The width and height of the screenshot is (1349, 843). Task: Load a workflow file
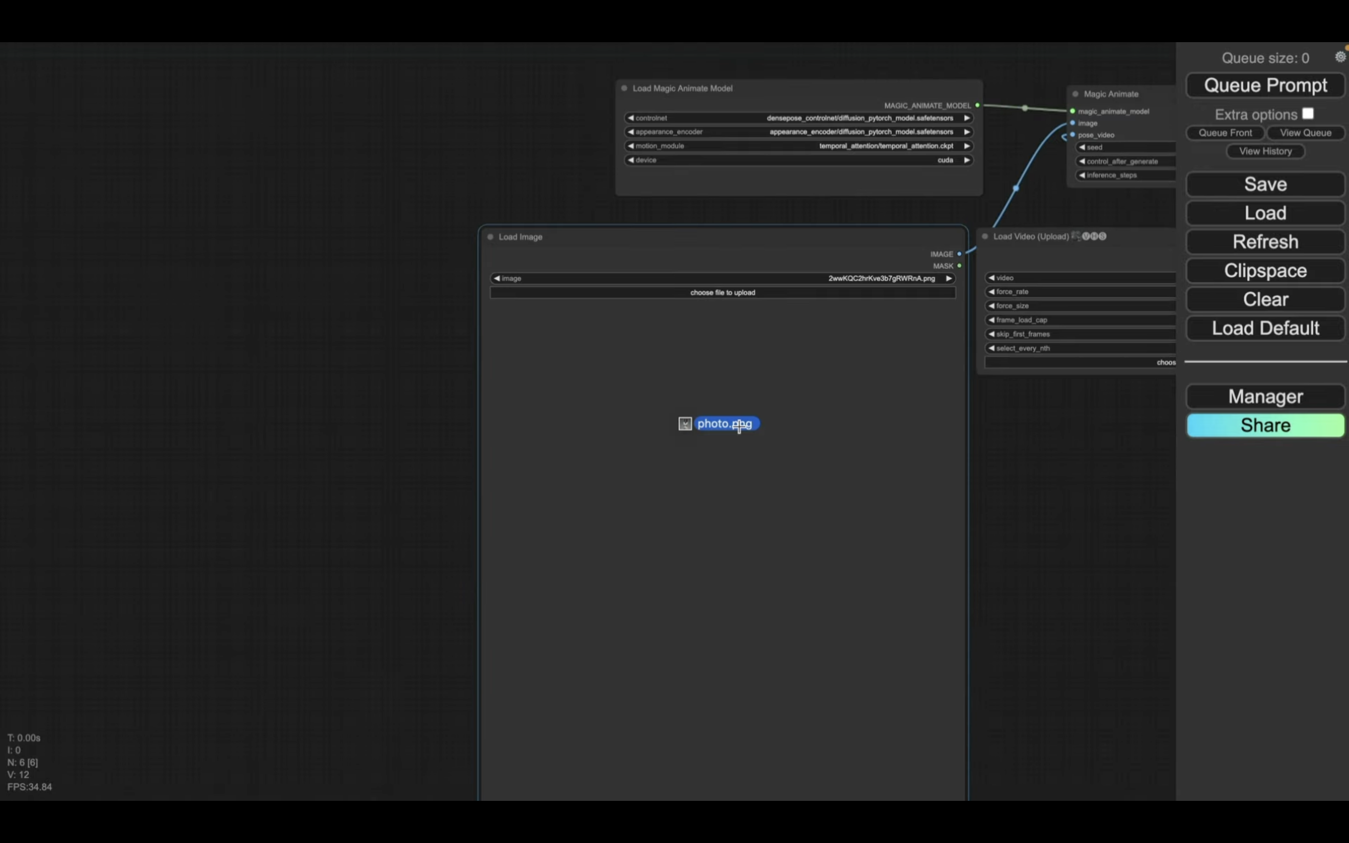pos(1265,213)
